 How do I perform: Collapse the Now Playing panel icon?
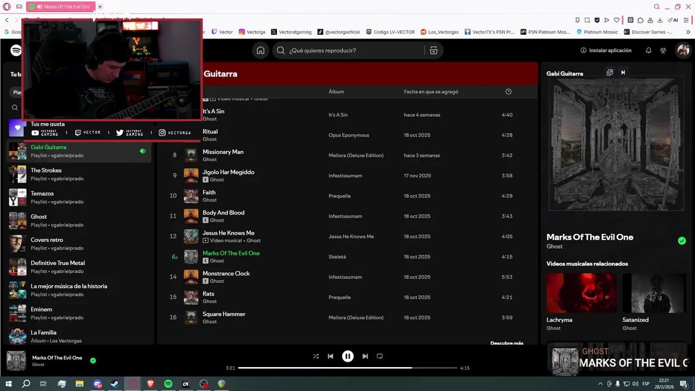pos(623,73)
